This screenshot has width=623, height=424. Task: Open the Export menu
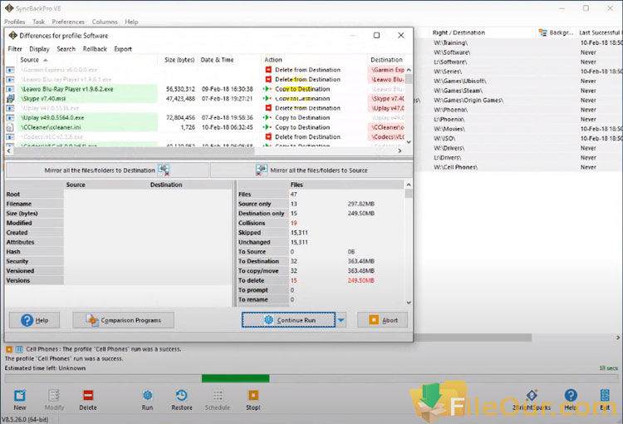pyautogui.click(x=123, y=49)
